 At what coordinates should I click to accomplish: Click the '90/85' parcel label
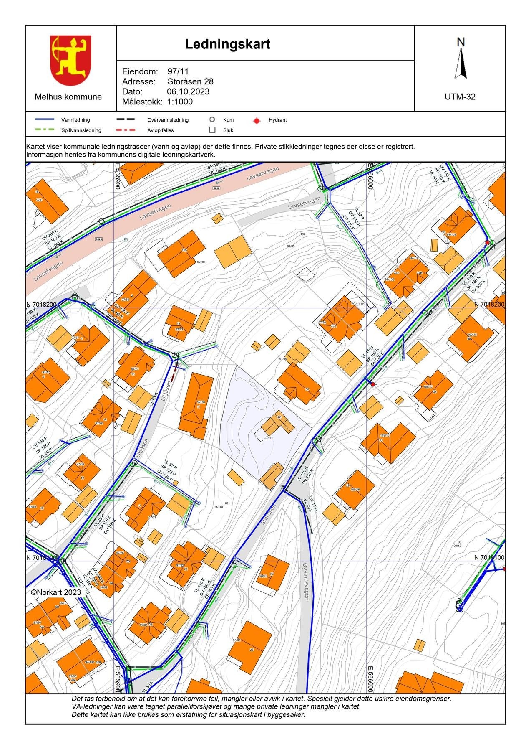tap(263, 576)
